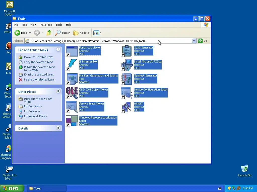This screenshot has height=192, width=257.
Task: Click the network icon in system tray
Action: pos(234,188)
